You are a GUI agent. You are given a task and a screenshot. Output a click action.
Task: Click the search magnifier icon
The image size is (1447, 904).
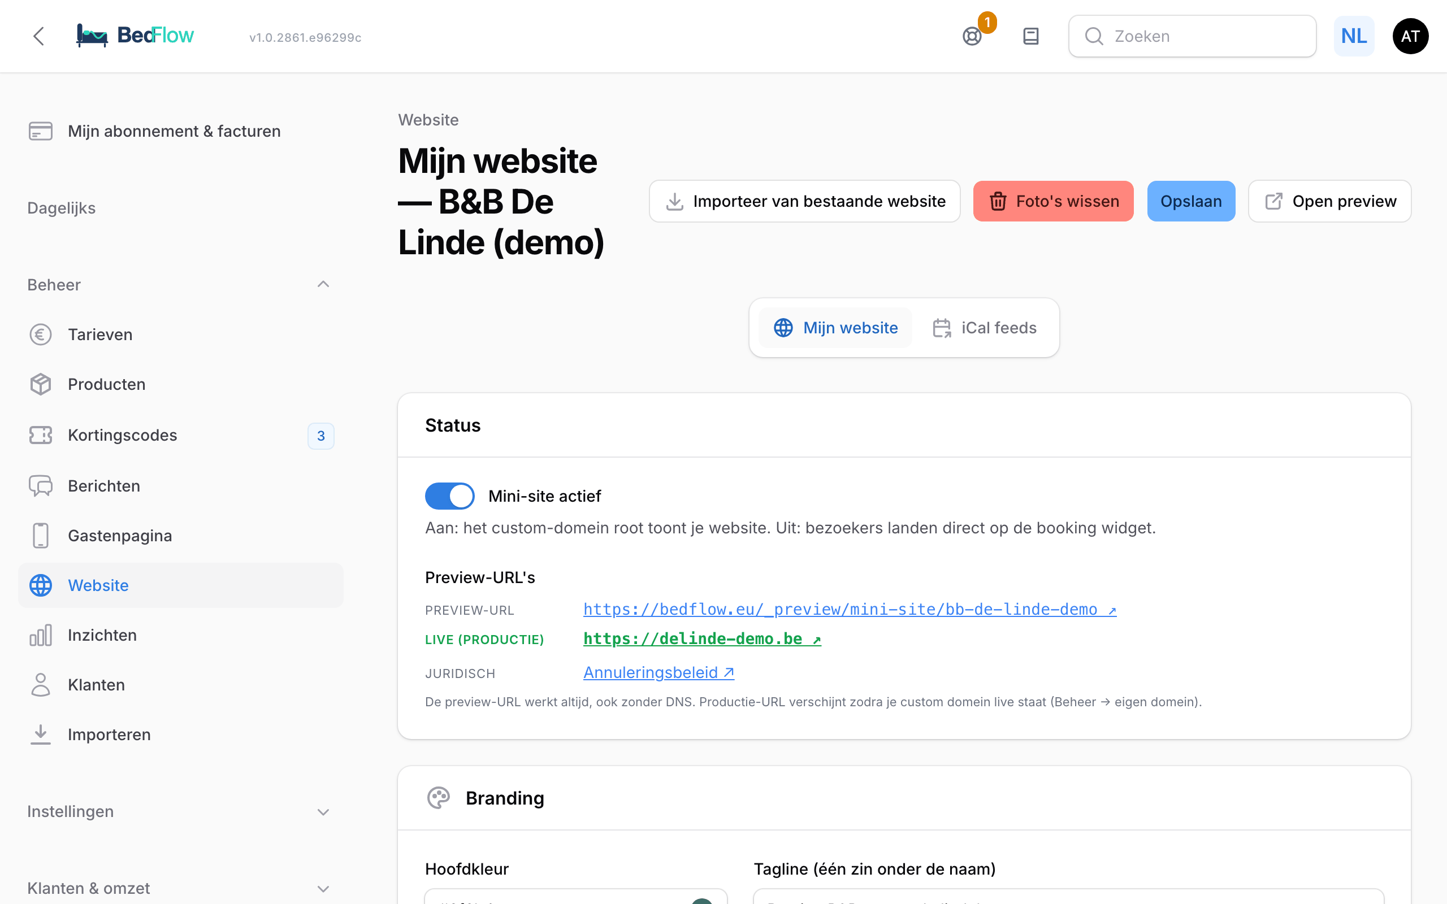(x=1094, y=37)
